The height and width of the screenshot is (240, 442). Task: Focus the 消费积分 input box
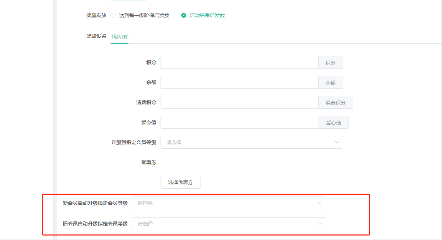[239, 102]
